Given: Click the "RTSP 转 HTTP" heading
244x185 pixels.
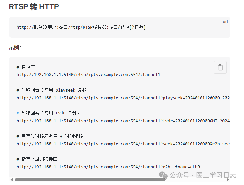Looking at the screenshot, I should [34, 7].
